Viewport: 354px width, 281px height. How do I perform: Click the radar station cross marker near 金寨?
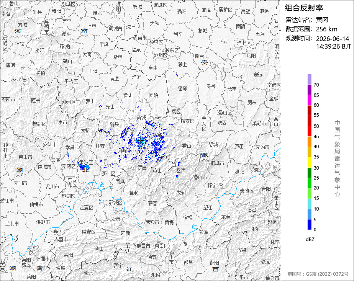(140, 141)
